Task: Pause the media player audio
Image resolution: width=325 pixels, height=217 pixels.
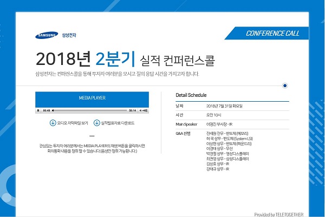Action: pos(38,110)
